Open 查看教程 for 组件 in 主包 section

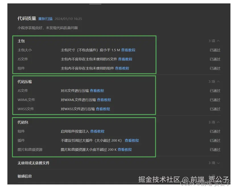point(122,68)
